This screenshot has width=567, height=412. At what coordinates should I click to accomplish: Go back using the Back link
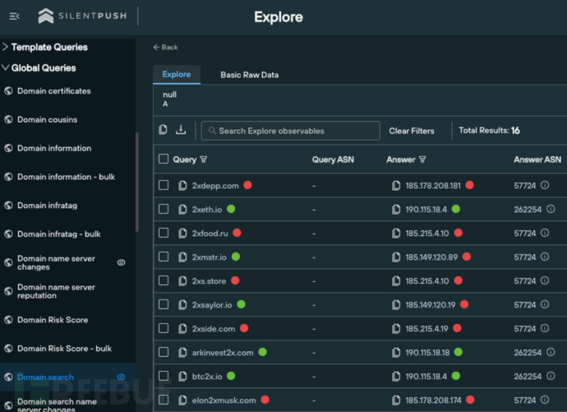coord(165,47)
